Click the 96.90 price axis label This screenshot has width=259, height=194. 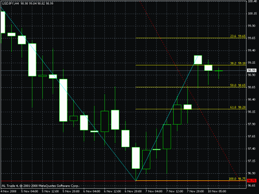coord(252,173)
